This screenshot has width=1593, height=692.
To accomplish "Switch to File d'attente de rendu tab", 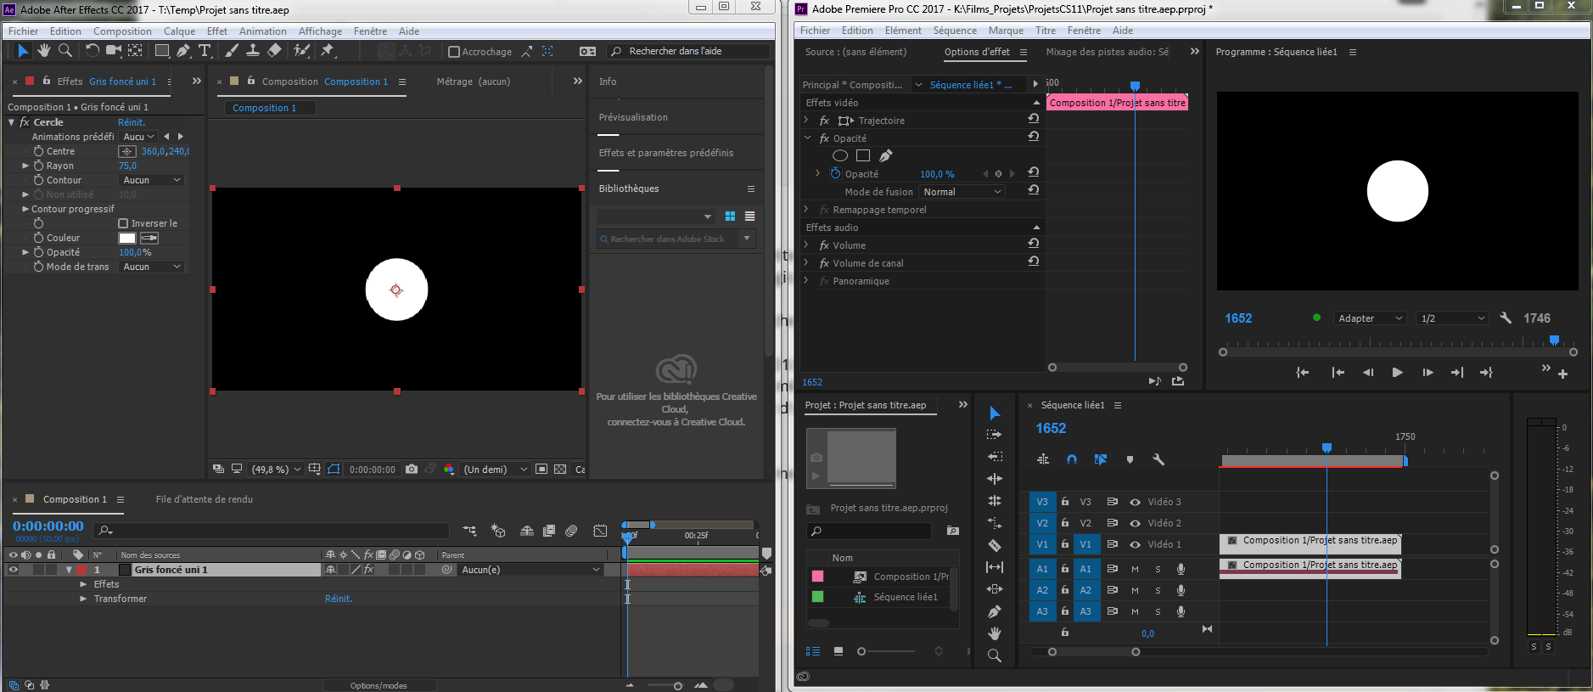I will click(x=204, y=499).
